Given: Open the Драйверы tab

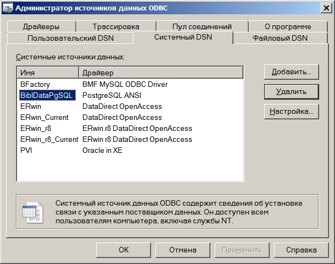Looking at the screenshot, I should tap(41, 26).
